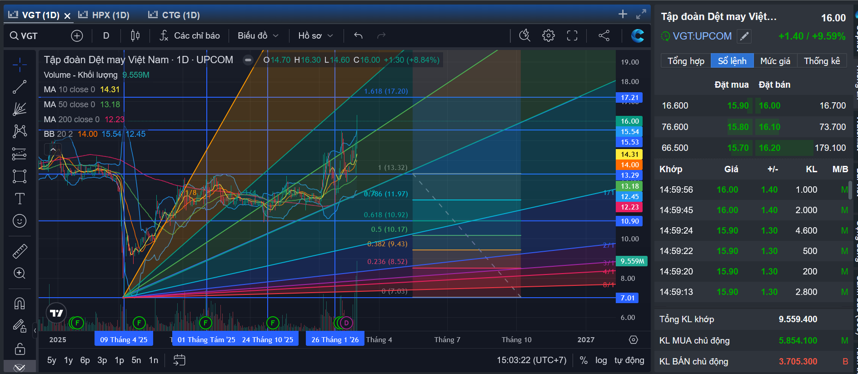Redo the last chart action
This screenshot has width=858, height=374.
[x=381, y=35]
